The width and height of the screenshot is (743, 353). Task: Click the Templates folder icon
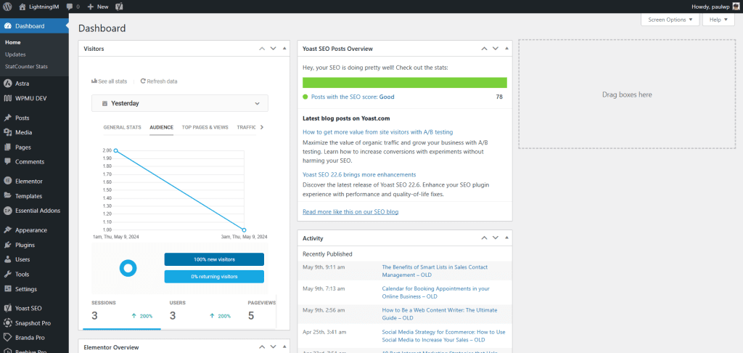tap(7, 196)
